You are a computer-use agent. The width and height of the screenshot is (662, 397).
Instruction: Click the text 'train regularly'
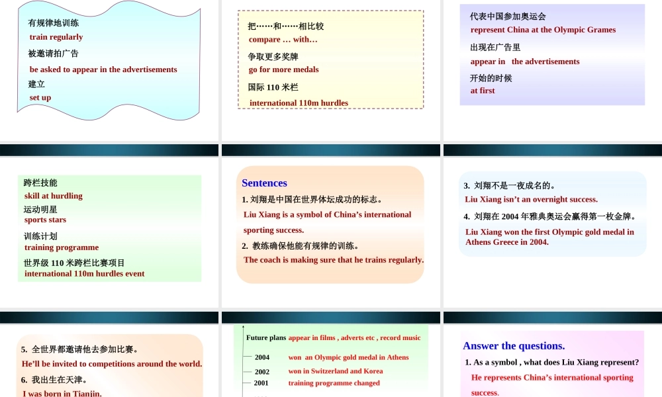click(x=56, y=37)
